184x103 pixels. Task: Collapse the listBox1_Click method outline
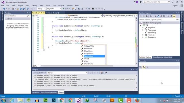43,37
